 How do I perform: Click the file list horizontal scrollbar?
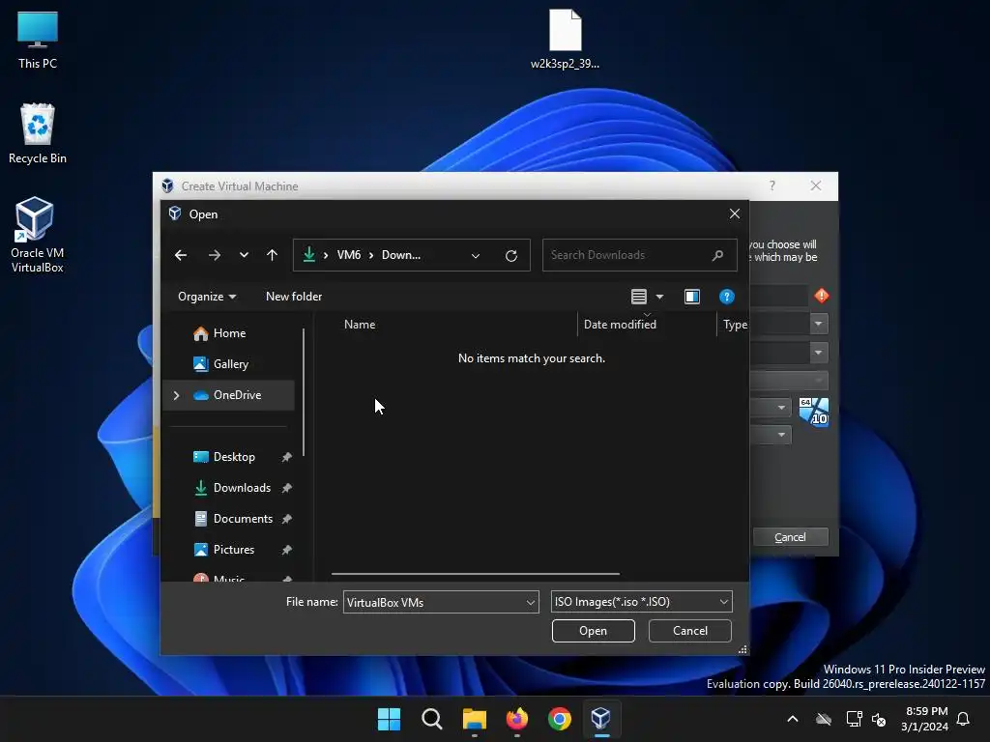pyautogui.click(x=476, y=574)
